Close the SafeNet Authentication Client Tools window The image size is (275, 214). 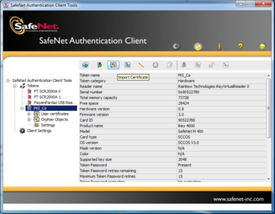263,4
